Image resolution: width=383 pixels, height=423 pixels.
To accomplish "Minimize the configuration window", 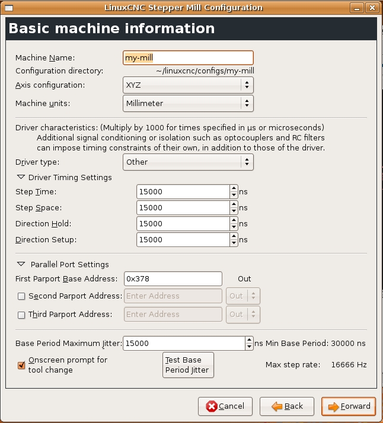I will pos(357,8).
